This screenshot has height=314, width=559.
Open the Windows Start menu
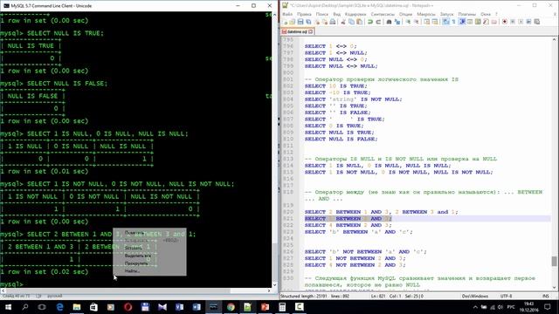click(x=8, y=307)
